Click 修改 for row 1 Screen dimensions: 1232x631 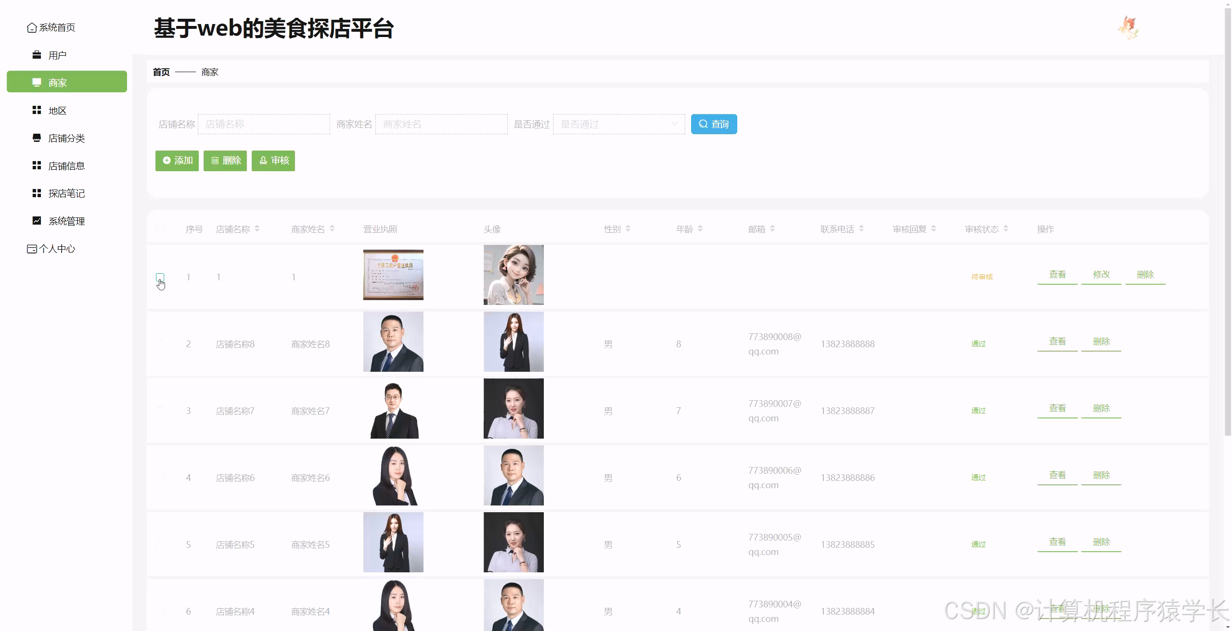pyautogui.click(x=1101, y=275)
